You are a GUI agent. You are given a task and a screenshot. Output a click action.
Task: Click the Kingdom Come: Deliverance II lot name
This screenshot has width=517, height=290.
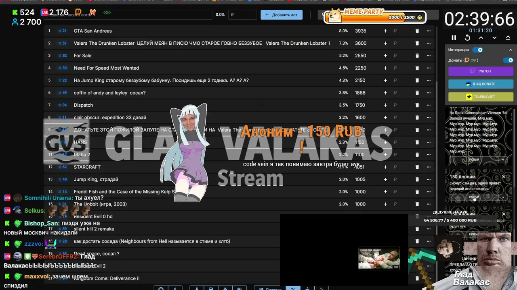pyautogui.click(x=107, y=278)
